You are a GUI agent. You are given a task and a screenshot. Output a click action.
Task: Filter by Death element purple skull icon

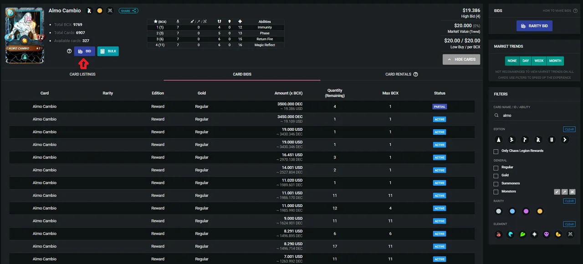(546, 234)
